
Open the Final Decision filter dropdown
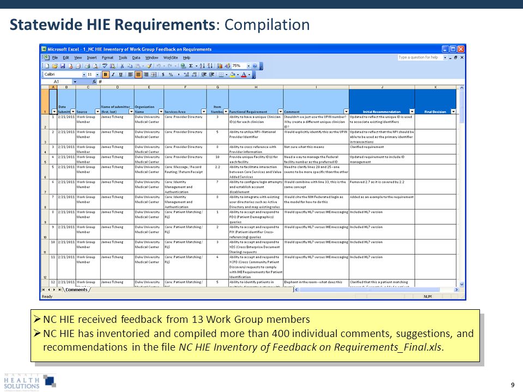tap(453, 111)
